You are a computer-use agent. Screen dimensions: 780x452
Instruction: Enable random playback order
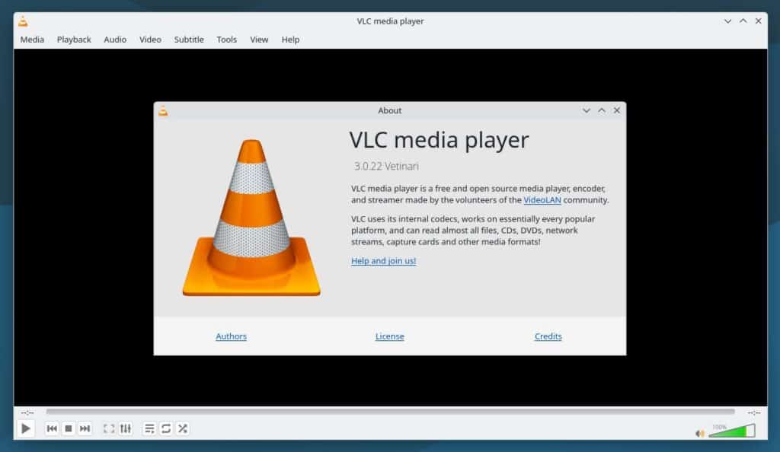click(x=182, y=428)
